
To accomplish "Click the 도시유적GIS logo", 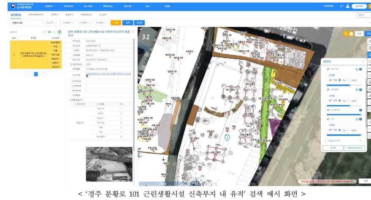I will (18, 6).
